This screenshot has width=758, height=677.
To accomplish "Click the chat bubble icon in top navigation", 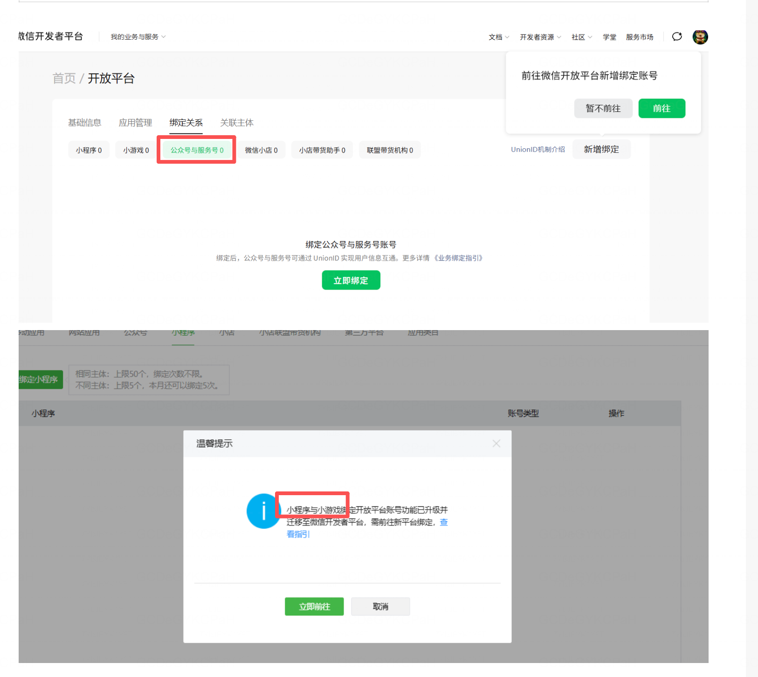I will 677,36.
